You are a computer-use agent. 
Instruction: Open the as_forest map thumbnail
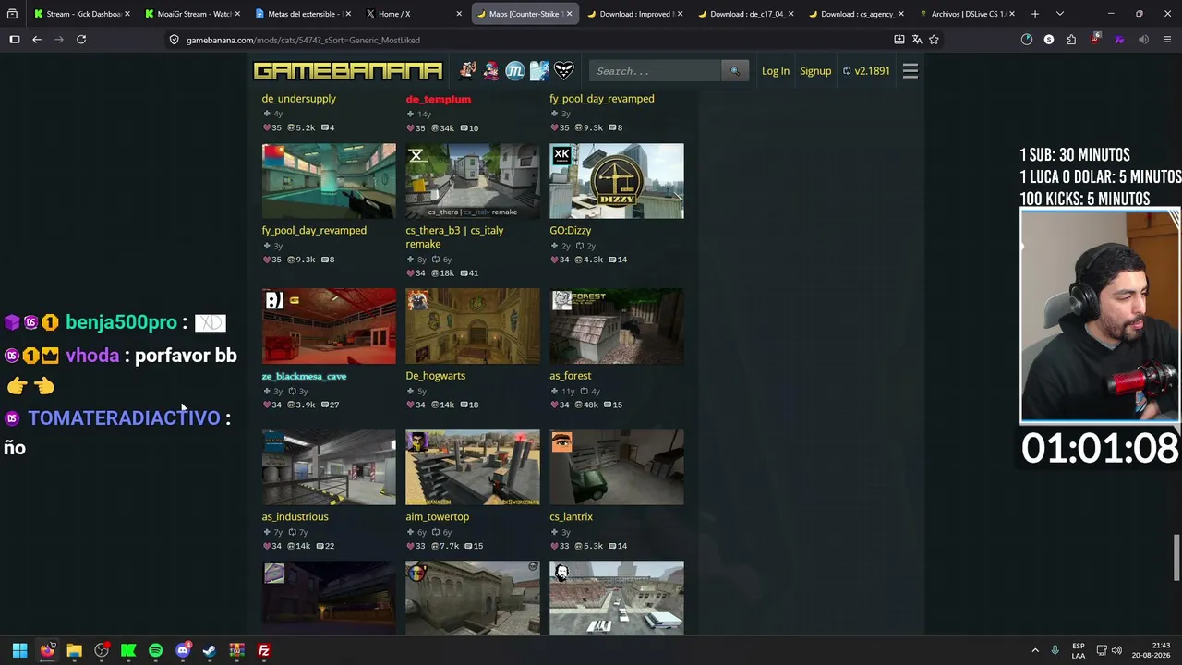[617, 326]
